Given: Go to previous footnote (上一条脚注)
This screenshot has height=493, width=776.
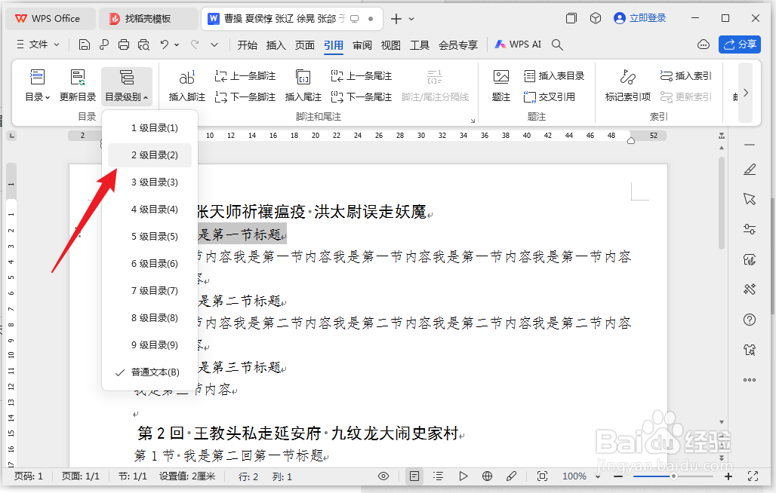Looking at the screenshot, I should point(245,76).
